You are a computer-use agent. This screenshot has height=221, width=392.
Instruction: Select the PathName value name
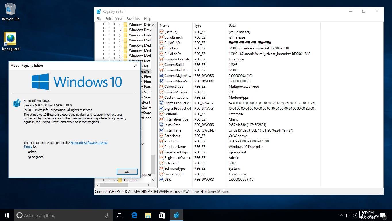[172, 136]
